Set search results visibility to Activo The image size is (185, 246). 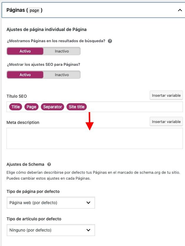25,51
